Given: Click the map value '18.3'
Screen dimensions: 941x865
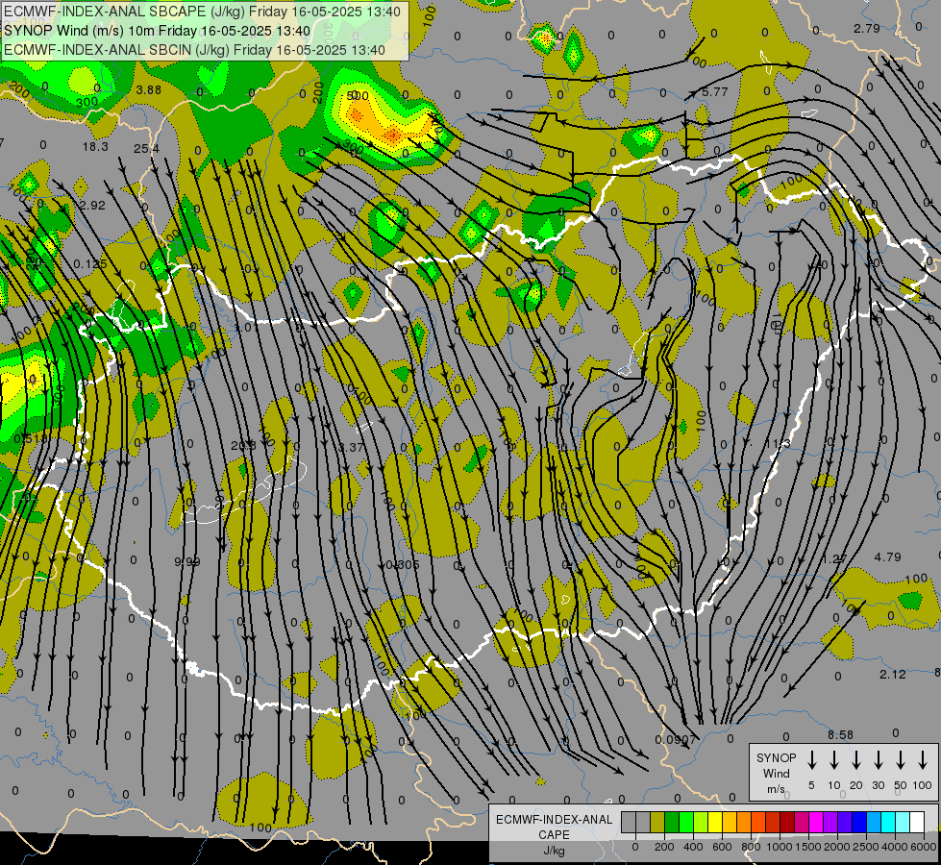Looking at the screenshot, I should pyautogui.click(x=95, y=146).
